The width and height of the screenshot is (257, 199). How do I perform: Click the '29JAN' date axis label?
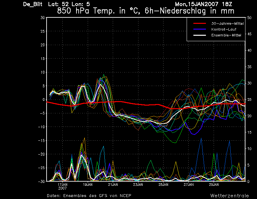pyautogui.click(x=214, y=185)
